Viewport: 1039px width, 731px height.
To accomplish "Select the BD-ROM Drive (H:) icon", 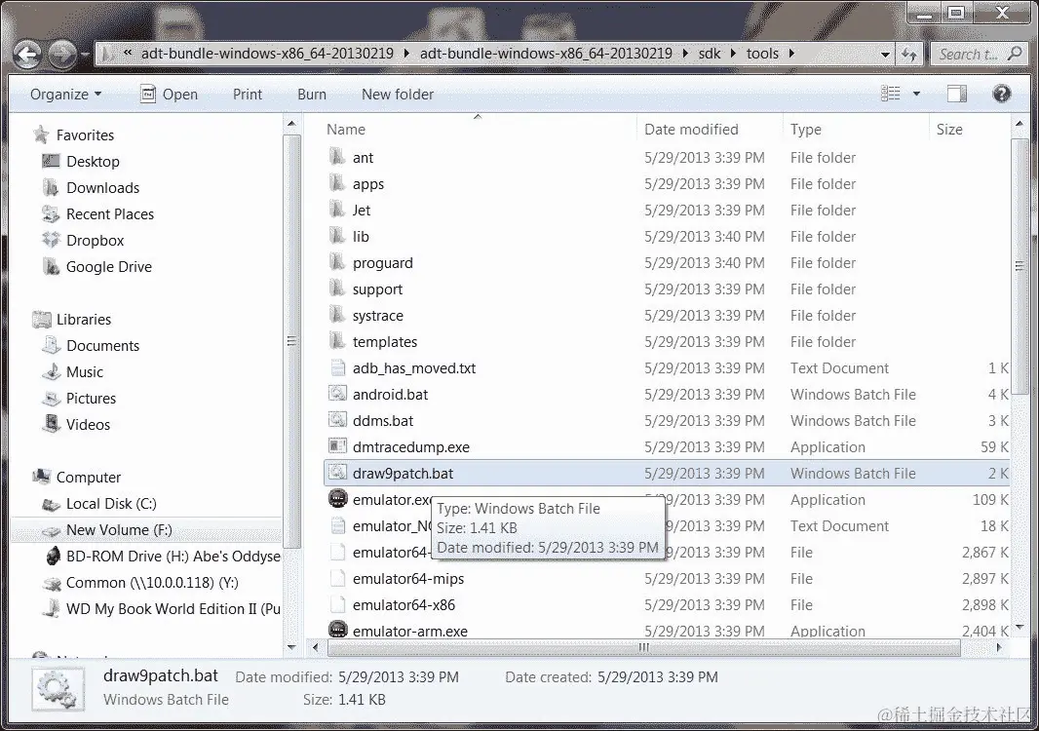I will point(52,556).
